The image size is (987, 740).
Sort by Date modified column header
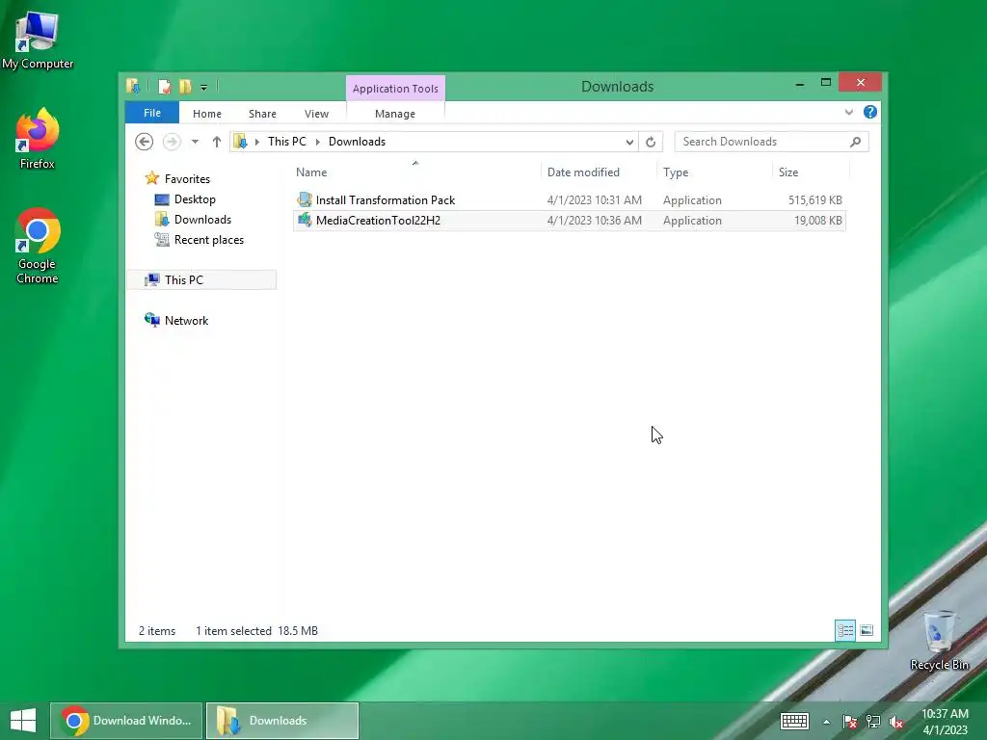(583, 172)
